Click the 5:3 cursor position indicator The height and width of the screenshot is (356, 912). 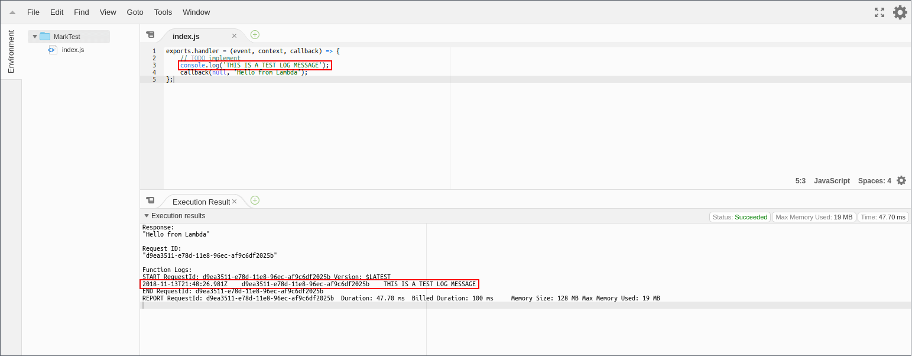coord(800,180)
